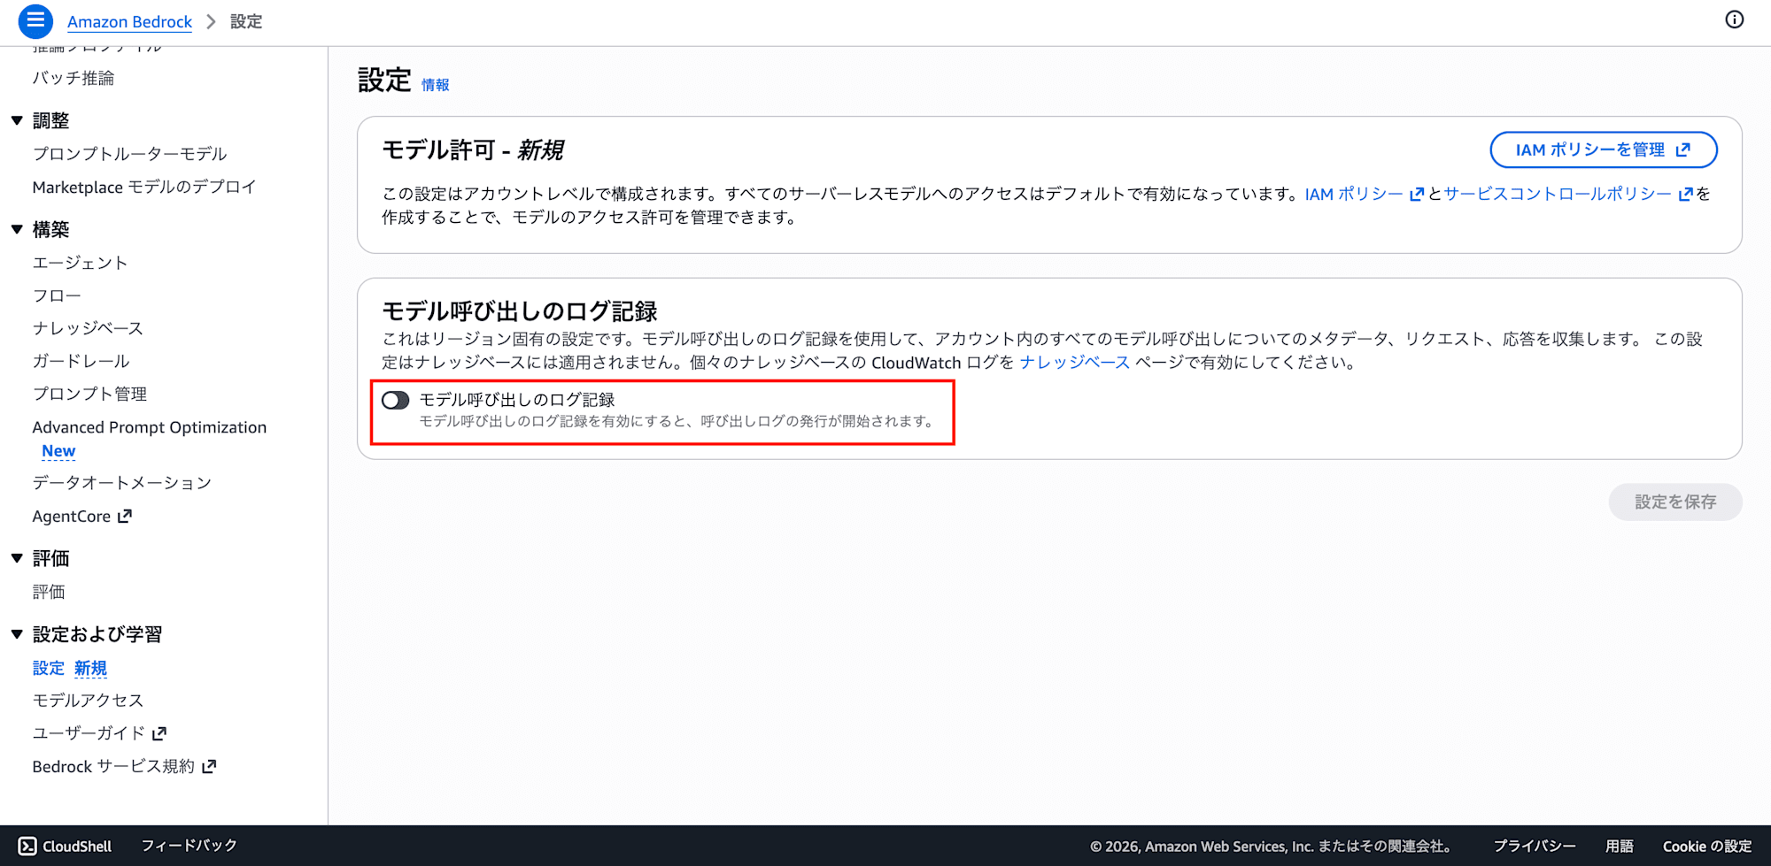Click the New badge under Advanced Prompt Optimization
Image resolution: width=1771 pixels, height=866 pixels.
click(x=58, y=451)
